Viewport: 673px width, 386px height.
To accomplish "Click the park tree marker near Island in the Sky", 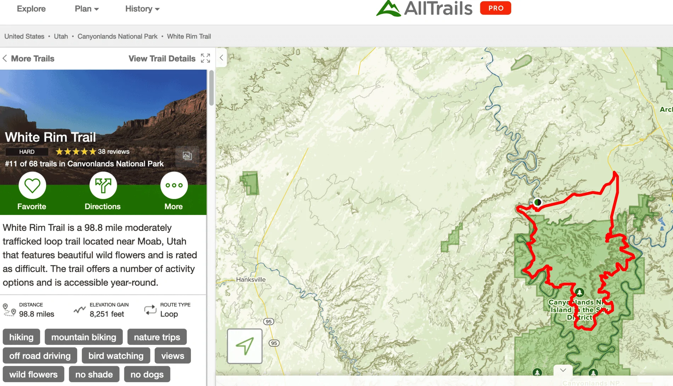I will click(579, 292).
